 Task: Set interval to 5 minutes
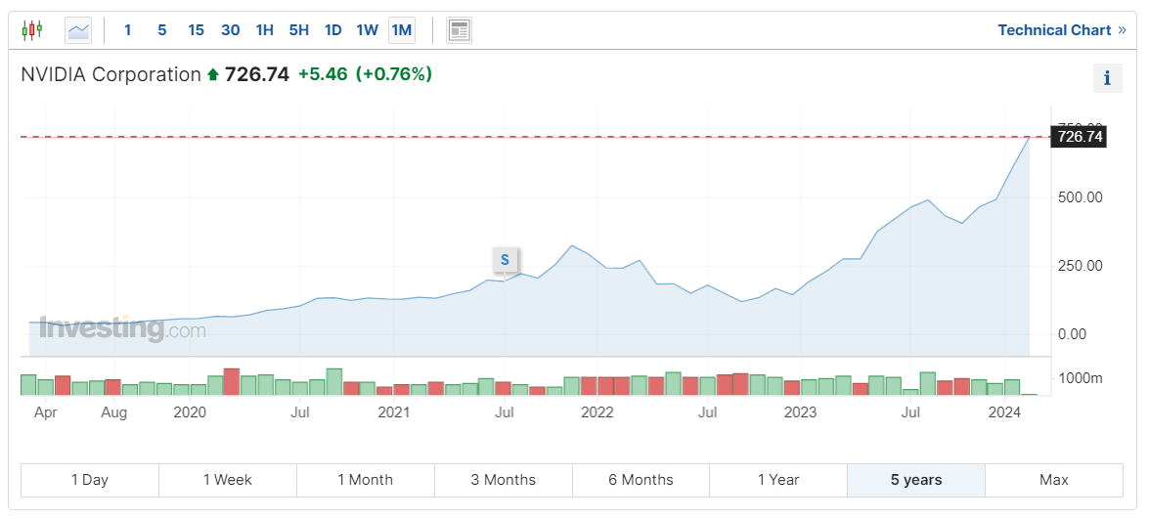click(x=162, y=30)
